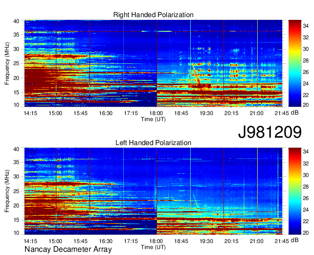Click 35 MHz frequency tick on Right Handed plot

point(16,35)
